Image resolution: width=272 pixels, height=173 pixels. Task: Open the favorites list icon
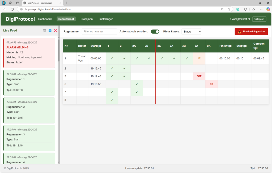point(254,9)
